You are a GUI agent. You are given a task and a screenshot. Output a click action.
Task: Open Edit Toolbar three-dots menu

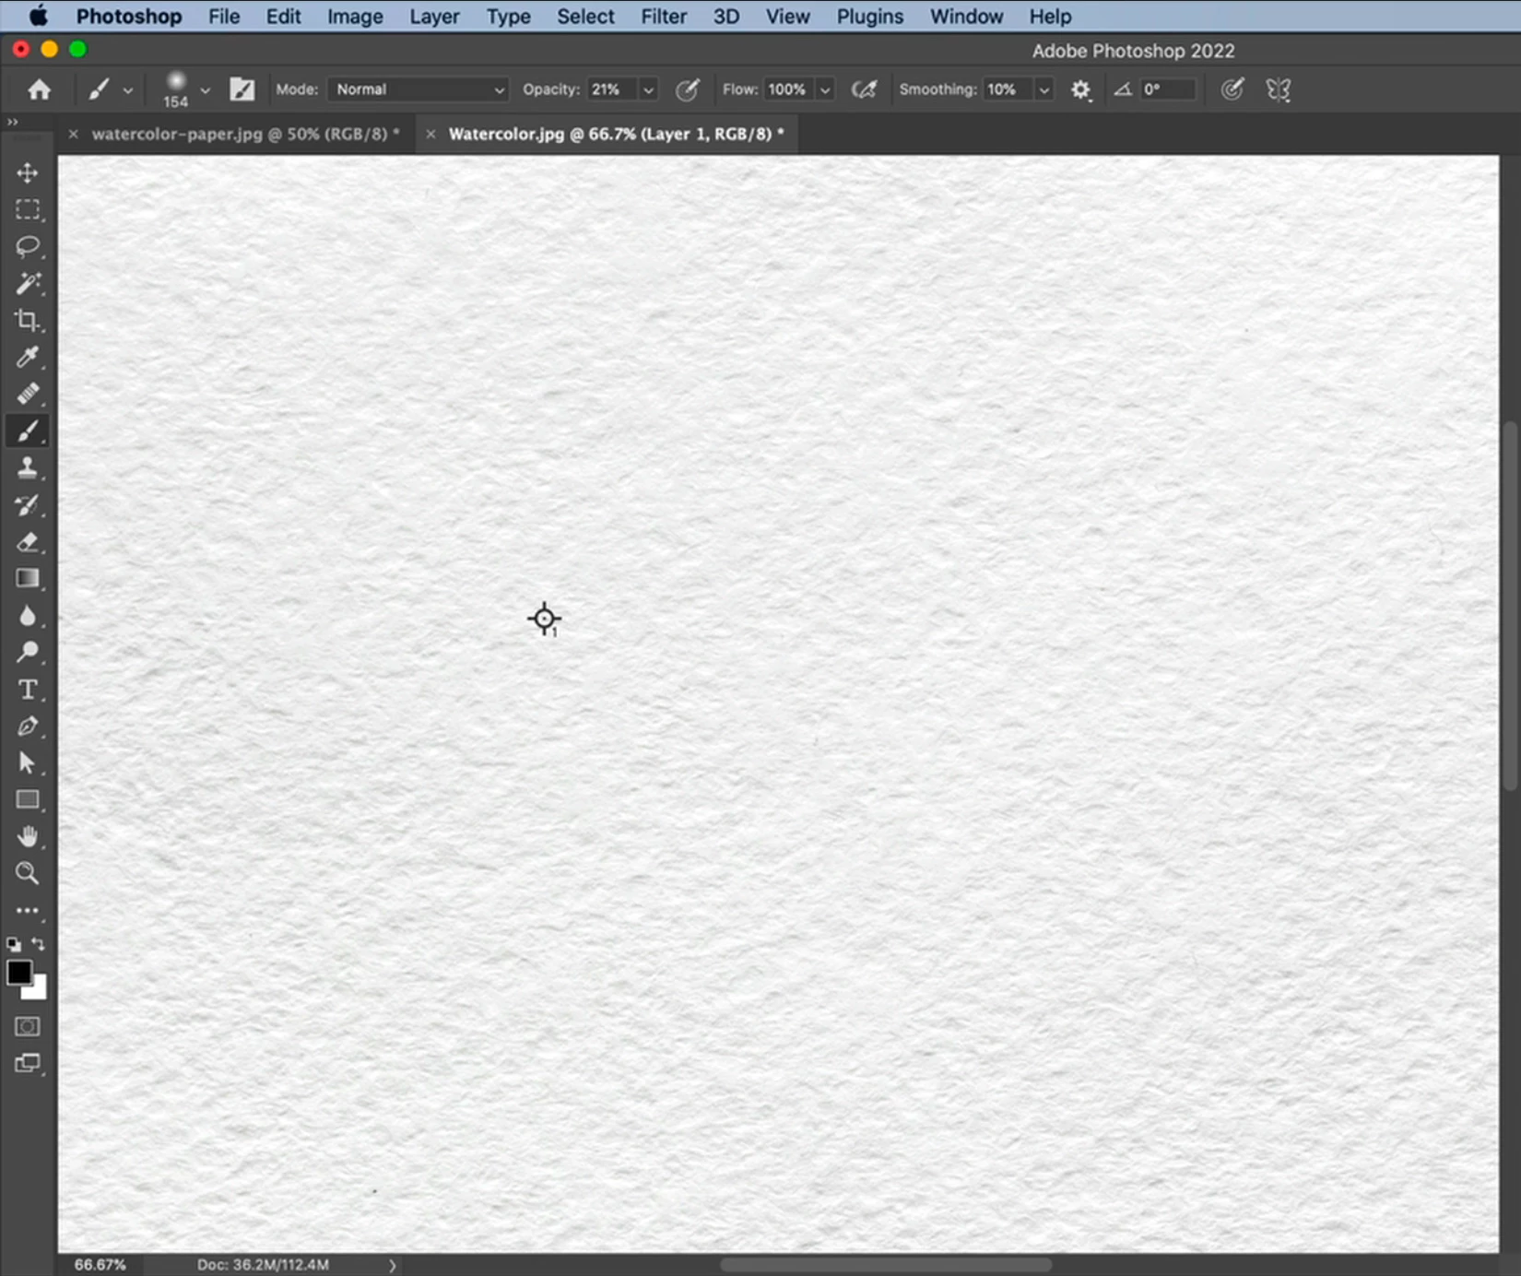(28, 910)
